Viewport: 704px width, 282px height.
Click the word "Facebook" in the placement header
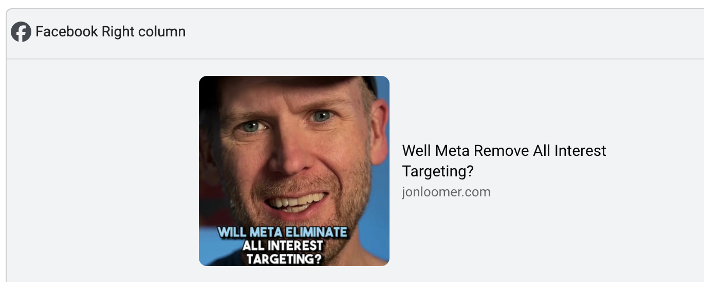click(x=67, y=32)
